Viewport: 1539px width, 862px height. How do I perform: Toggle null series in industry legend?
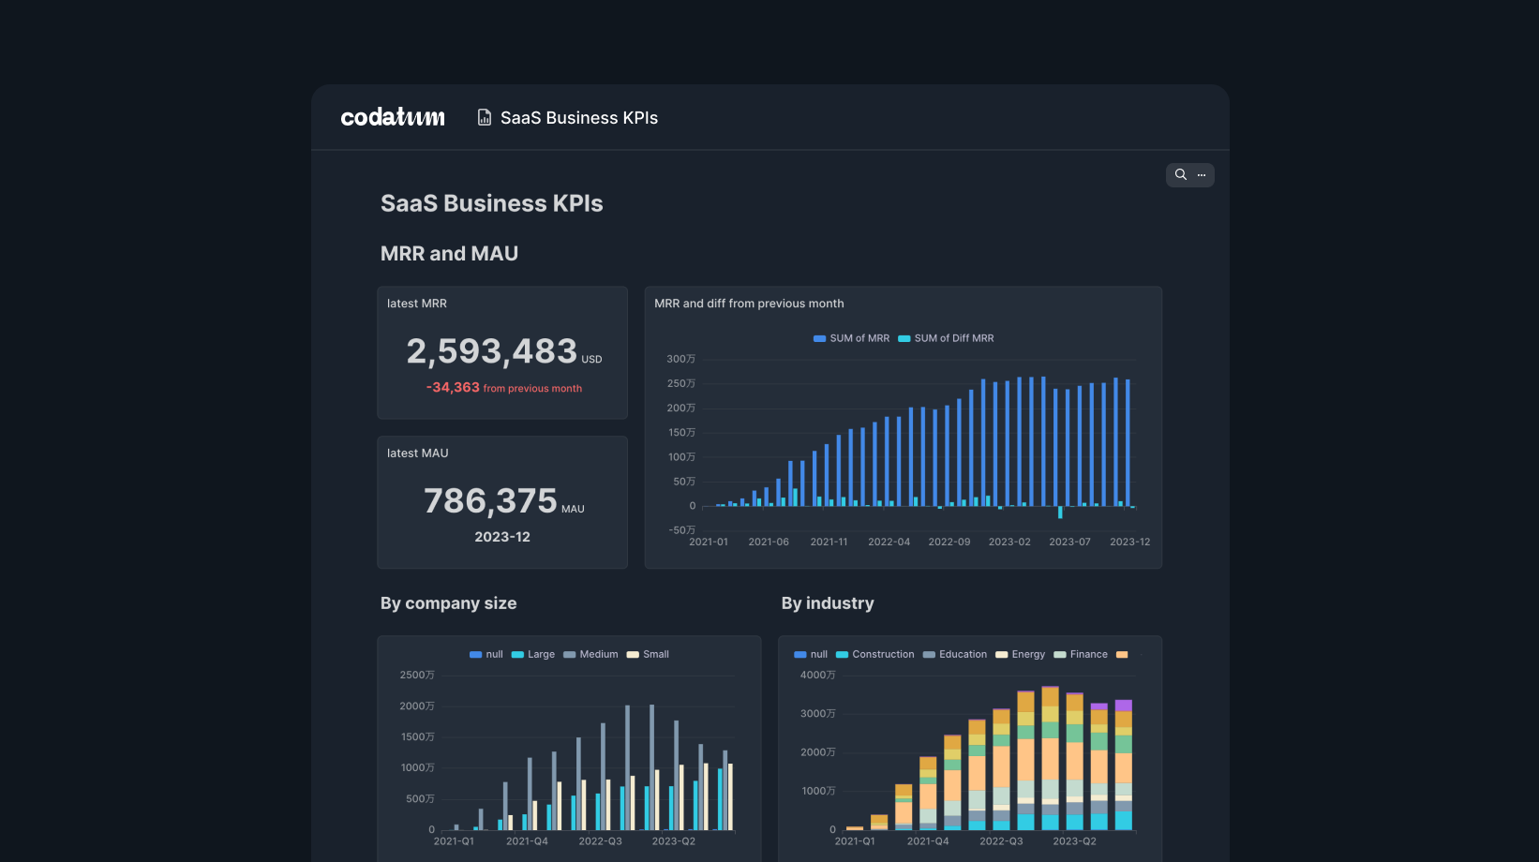(x=811, y=654)
